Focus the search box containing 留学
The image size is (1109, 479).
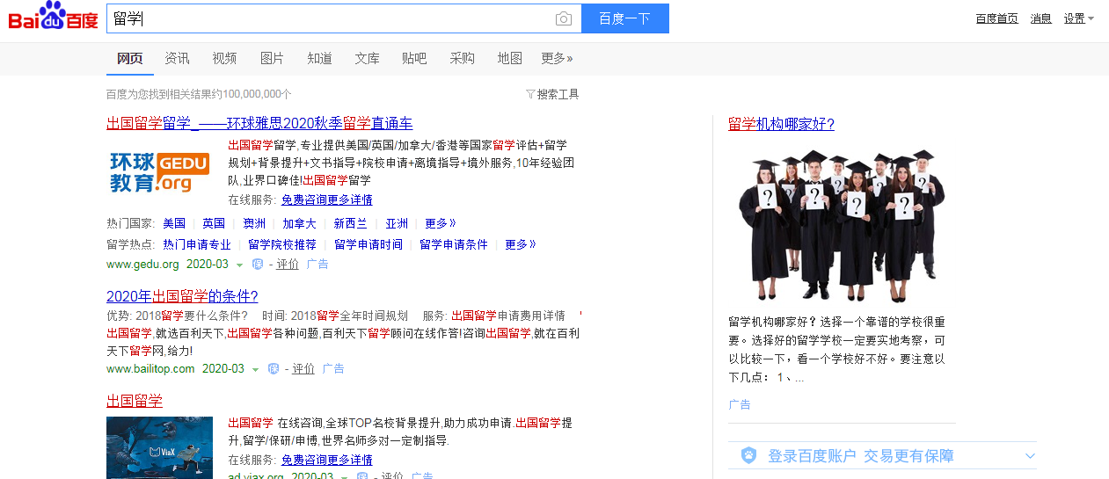pos(344,18)
